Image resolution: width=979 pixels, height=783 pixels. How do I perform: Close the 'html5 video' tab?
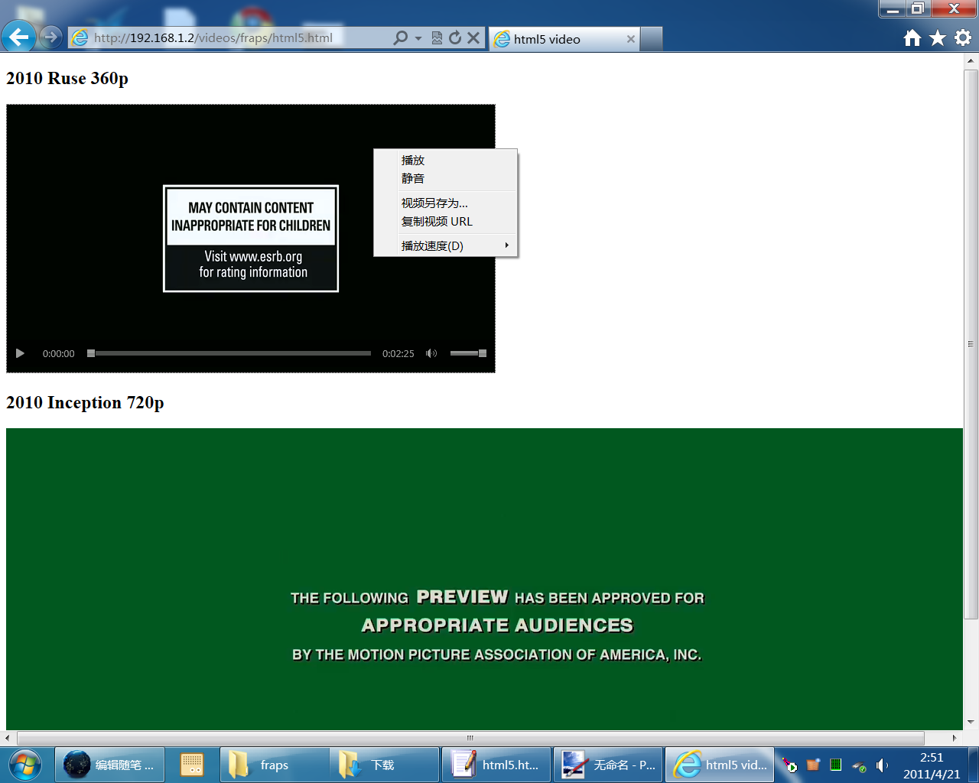click(x=630, y=39)
